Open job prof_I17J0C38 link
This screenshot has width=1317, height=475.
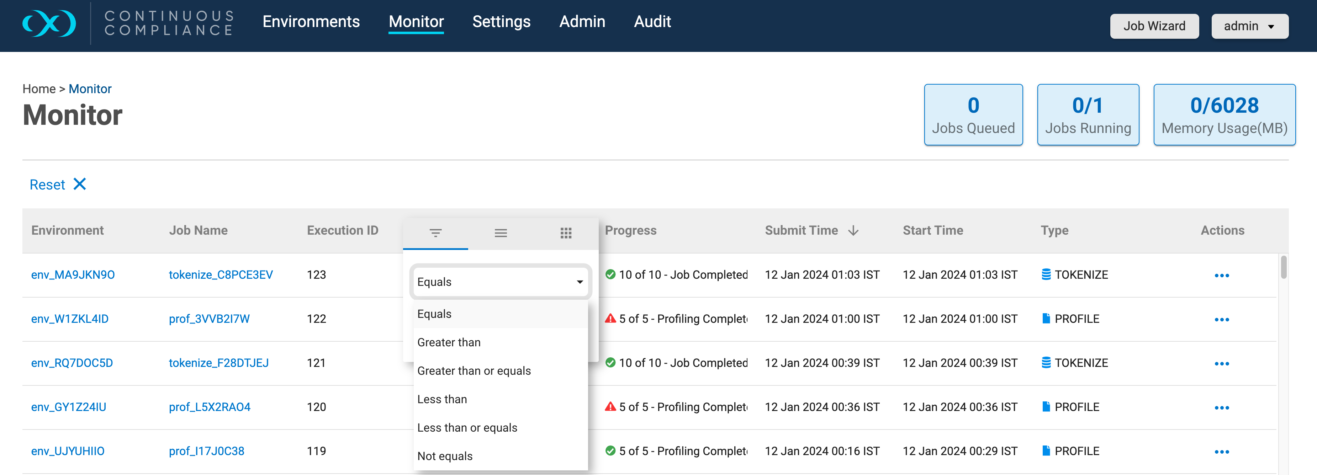[207, 451]
